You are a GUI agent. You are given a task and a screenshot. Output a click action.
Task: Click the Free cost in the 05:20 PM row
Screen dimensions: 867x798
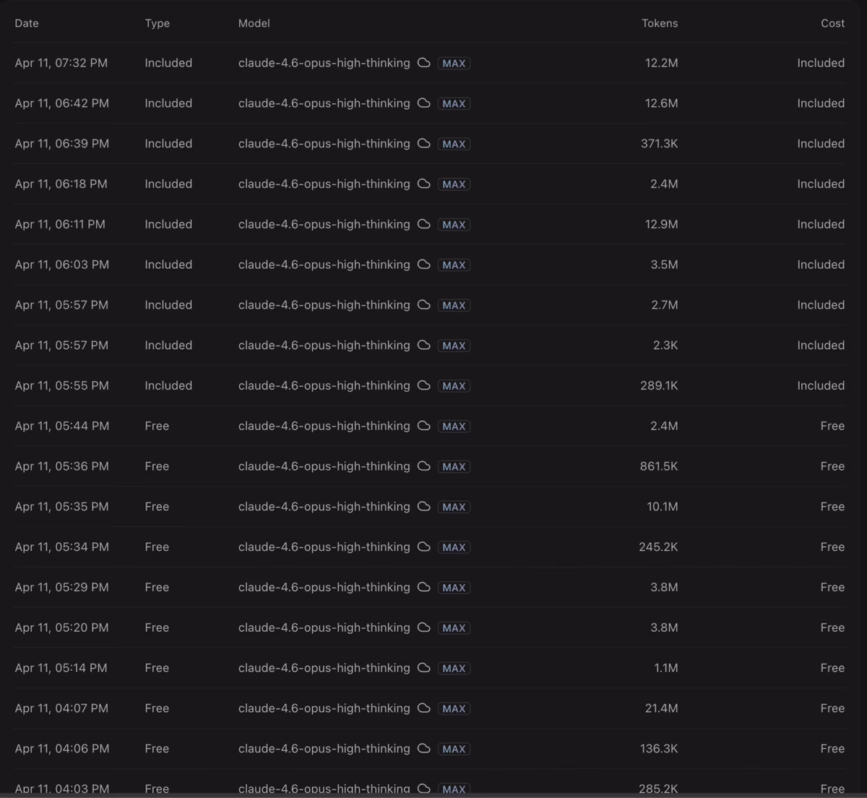coord(832,628)
